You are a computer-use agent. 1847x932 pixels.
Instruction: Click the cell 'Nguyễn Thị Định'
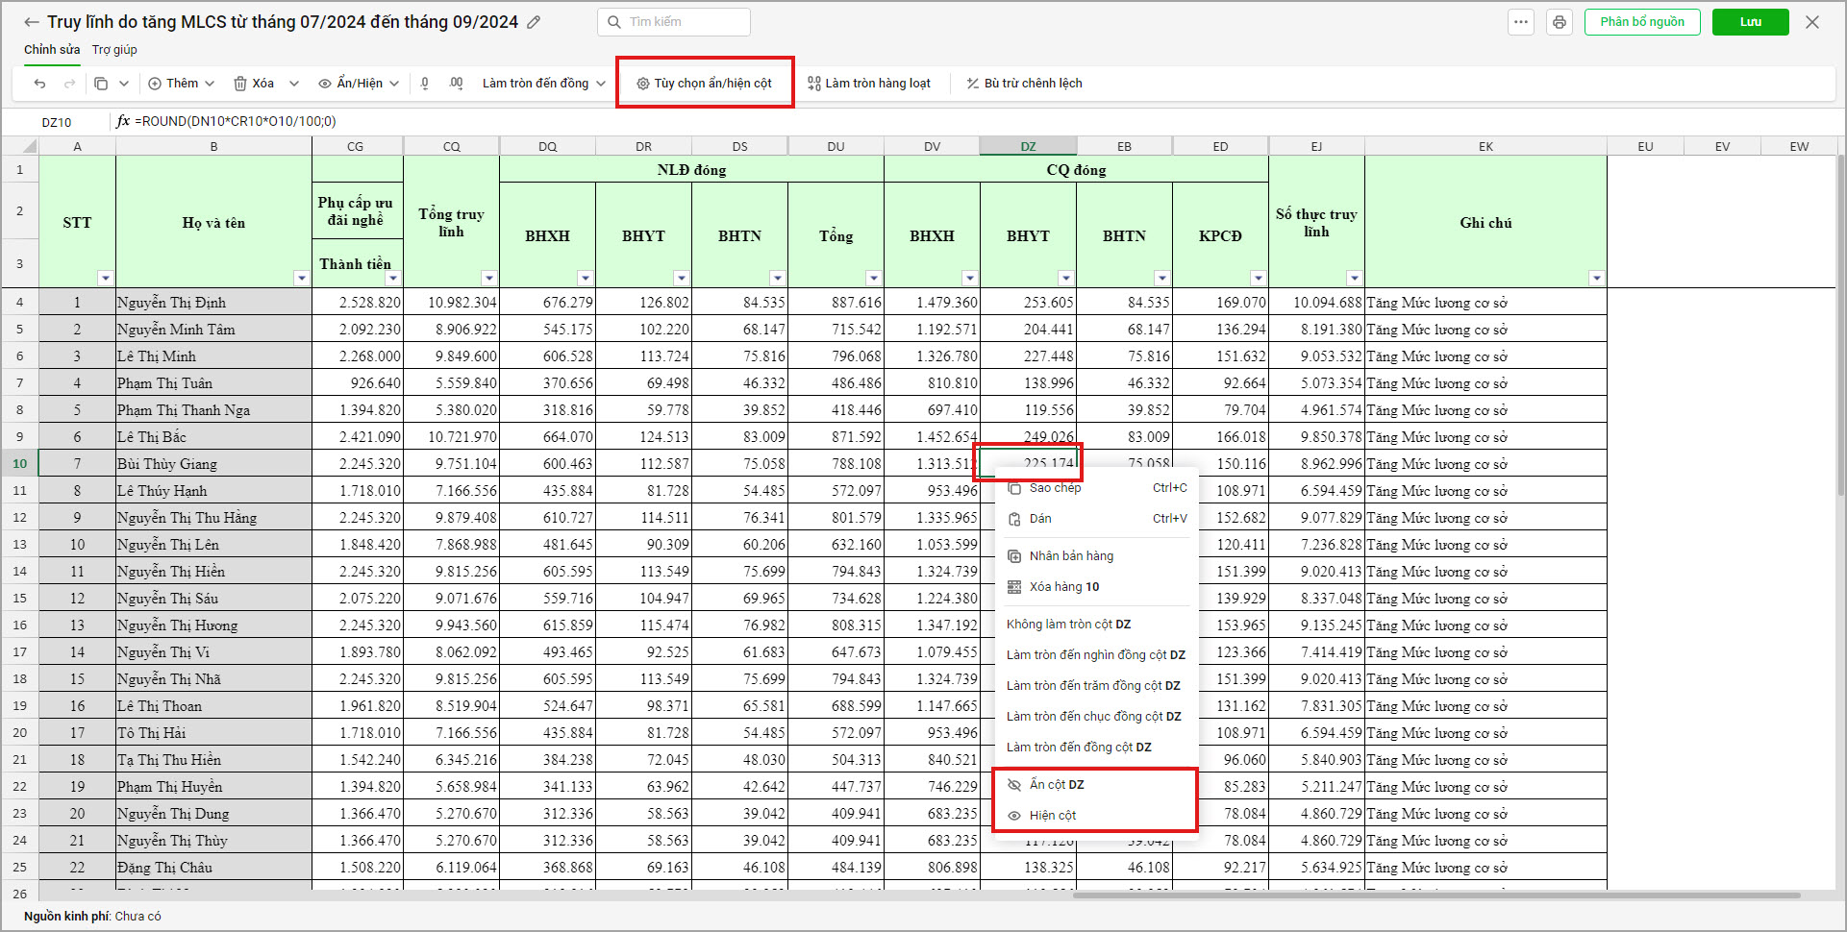pos(213,303)
